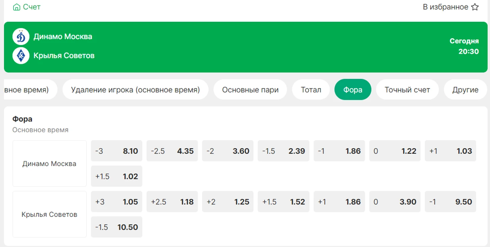Screen dimensions: 490x247
Task: Choose Крылья Советов -1 odds 9.50
Action: [x=450, y=202]
